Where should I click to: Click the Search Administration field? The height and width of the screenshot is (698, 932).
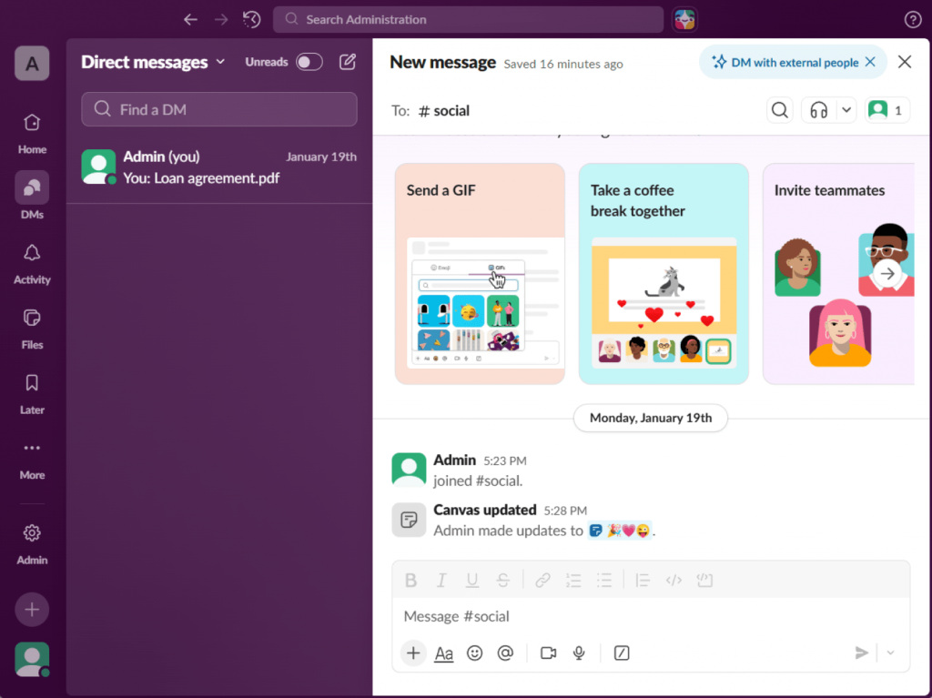469,20
